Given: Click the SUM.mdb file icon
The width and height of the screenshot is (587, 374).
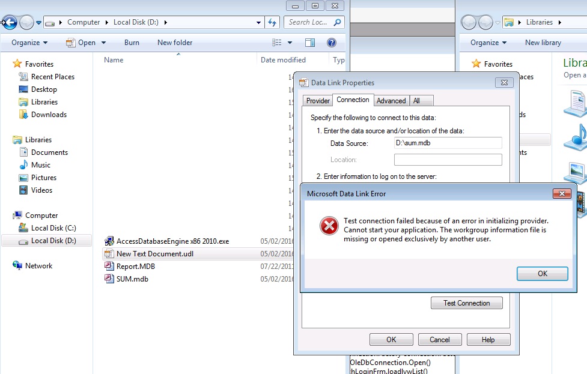Looking at the screenshot, I should [109, 279].
